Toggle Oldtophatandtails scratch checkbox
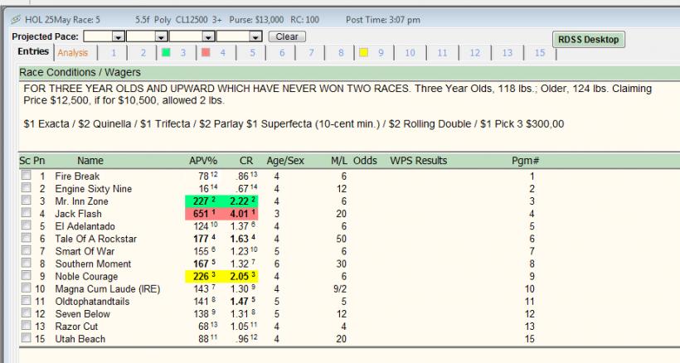The width and height of the screenshot is (680, 363). click(27, 301)
